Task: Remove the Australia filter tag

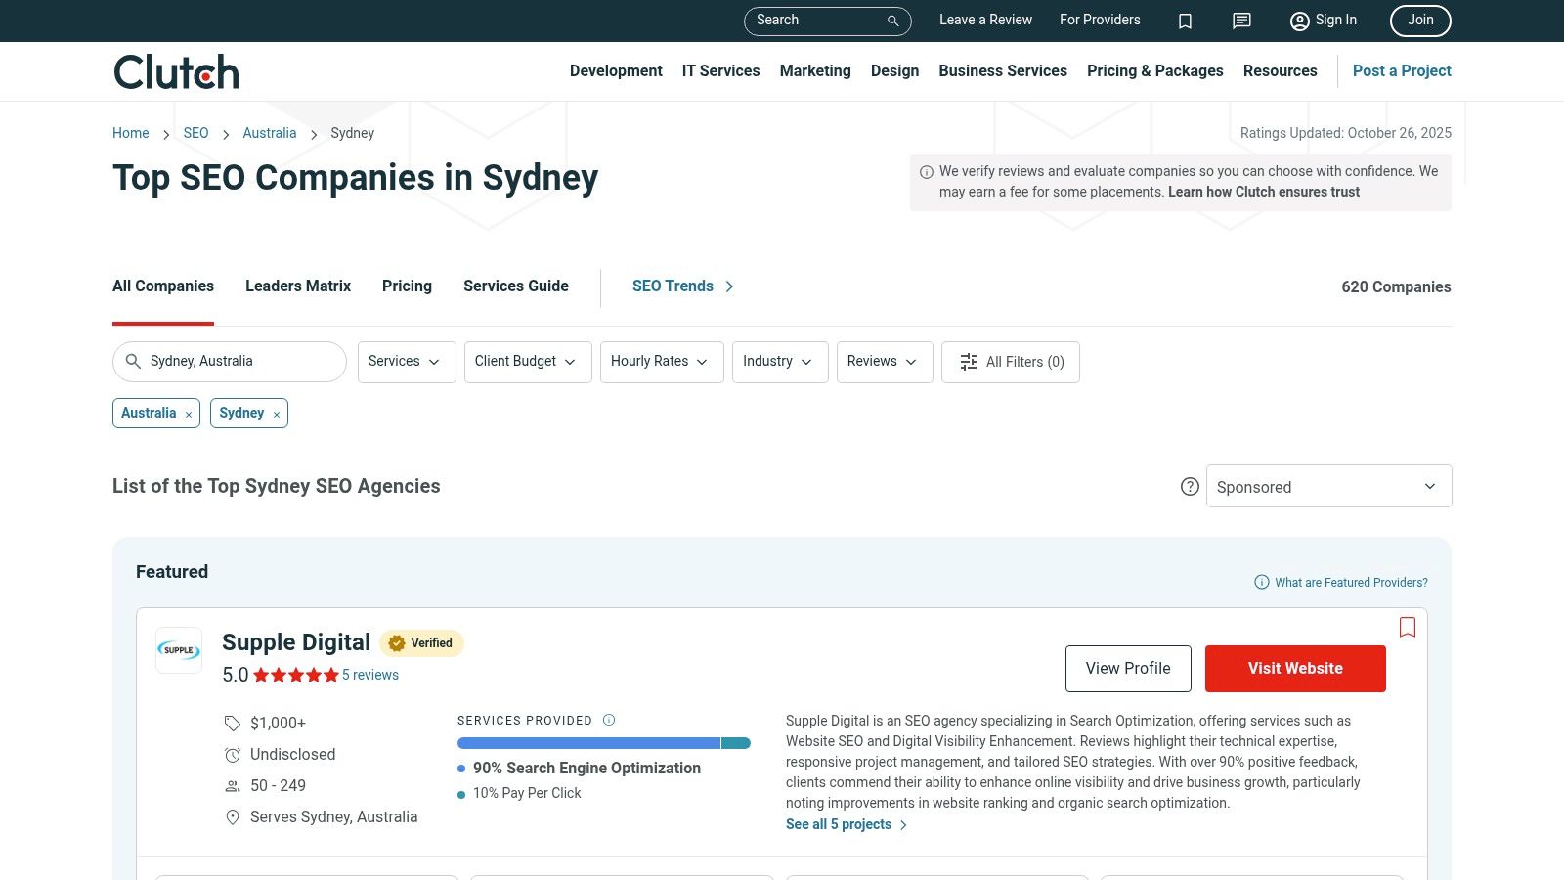Action: point(188,413)
